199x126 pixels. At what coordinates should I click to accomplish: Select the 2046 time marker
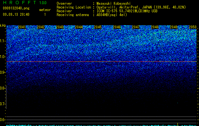[117, 27]
